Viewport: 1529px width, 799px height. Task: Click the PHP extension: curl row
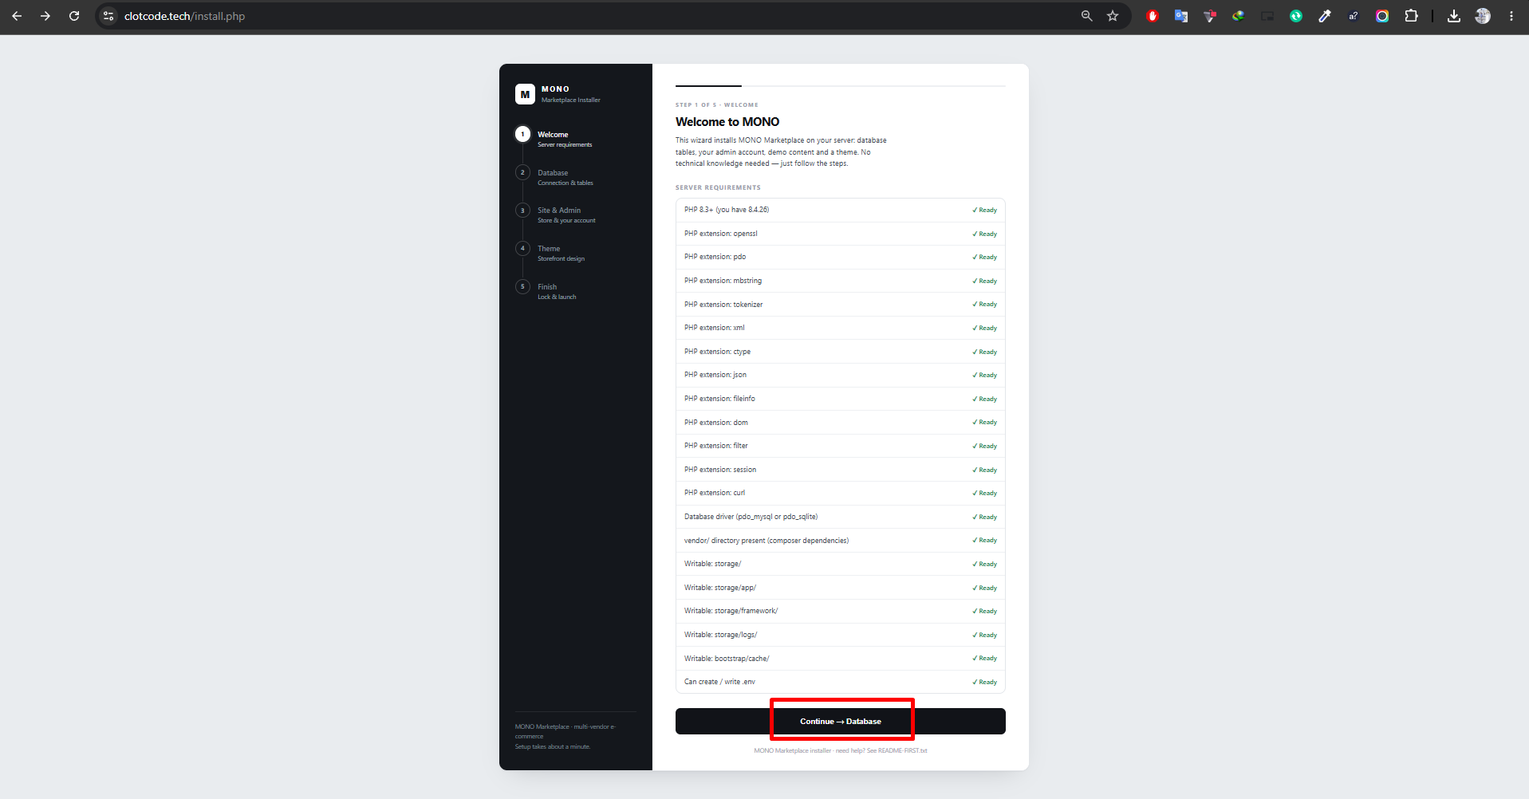pyautogui.click(x=841, y=493)
